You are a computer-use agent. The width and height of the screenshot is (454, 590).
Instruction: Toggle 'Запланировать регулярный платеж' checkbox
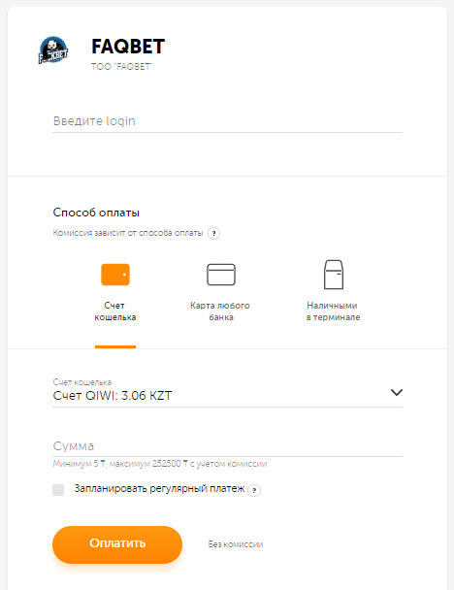58,489
